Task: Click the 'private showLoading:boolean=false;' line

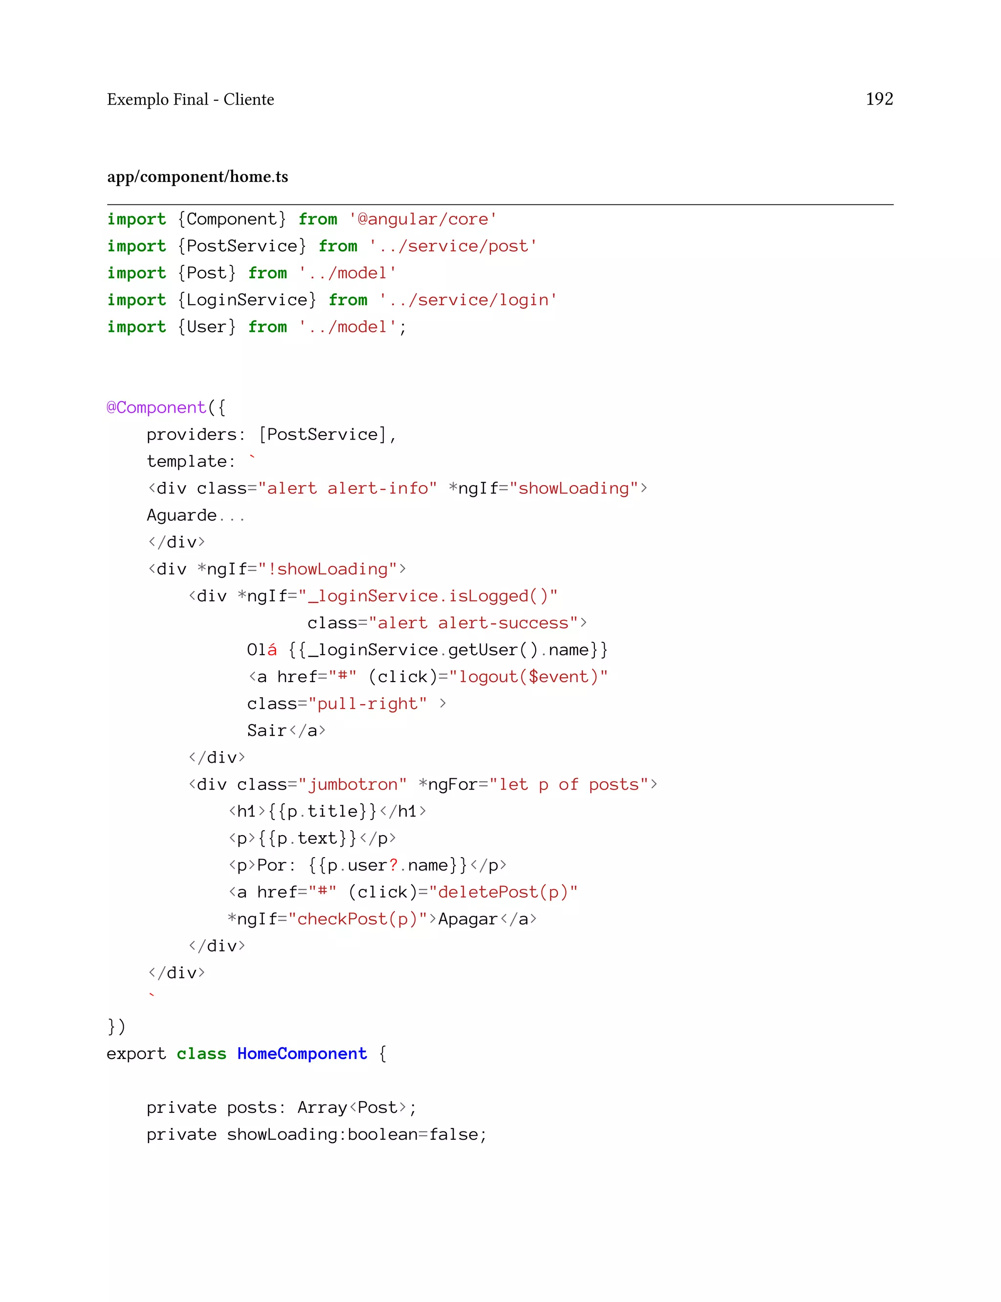Action: pyautogui.click(x=316, y=1135)
